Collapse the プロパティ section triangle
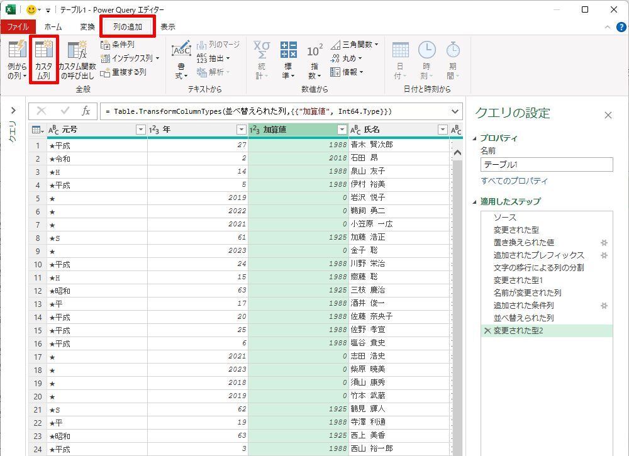The image size is (629, 456). tap(475, 138)
